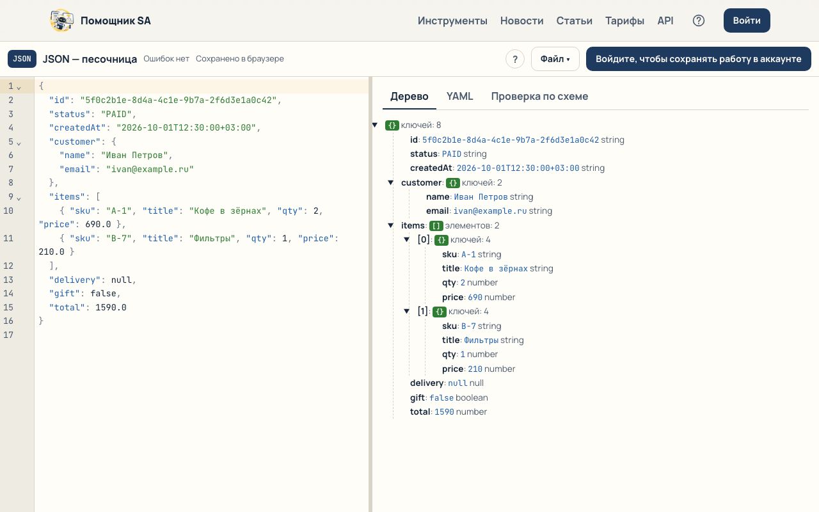This screenshot has height=512, width=819.
Task: Select the total 1590 tree row
Action: 449,412
